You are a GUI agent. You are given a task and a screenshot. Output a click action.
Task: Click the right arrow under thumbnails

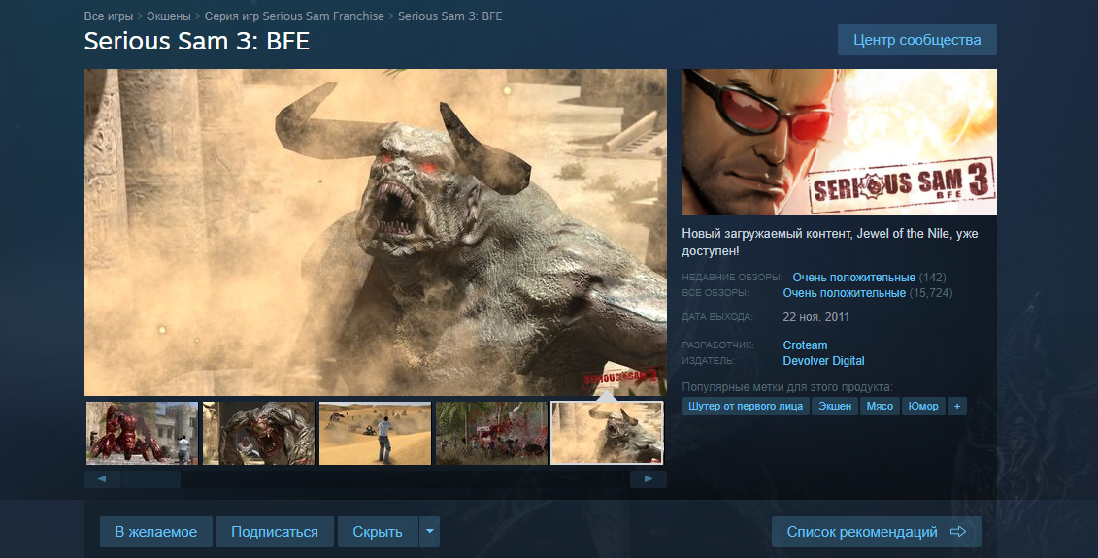pyautogui.click(x=649, y=478)
